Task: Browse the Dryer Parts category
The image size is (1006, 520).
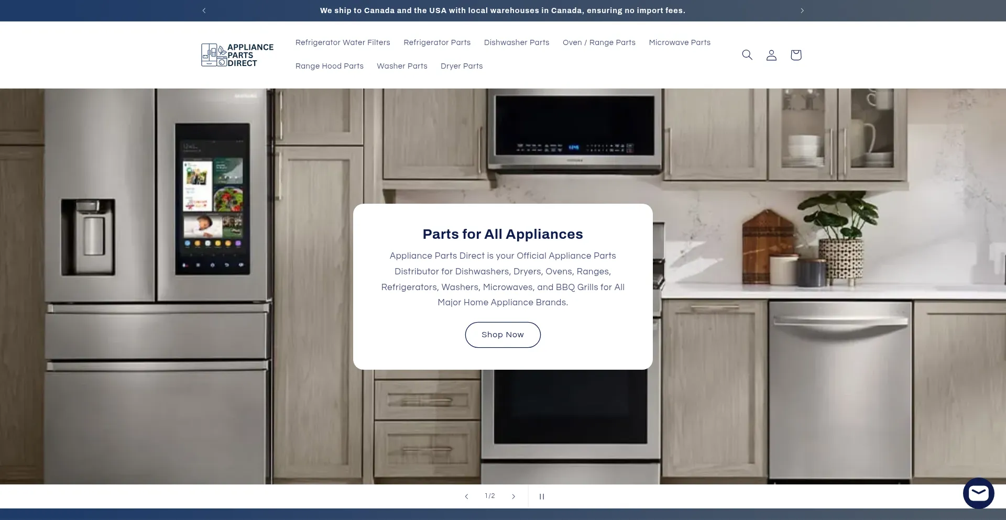Action: coord(462,66)
